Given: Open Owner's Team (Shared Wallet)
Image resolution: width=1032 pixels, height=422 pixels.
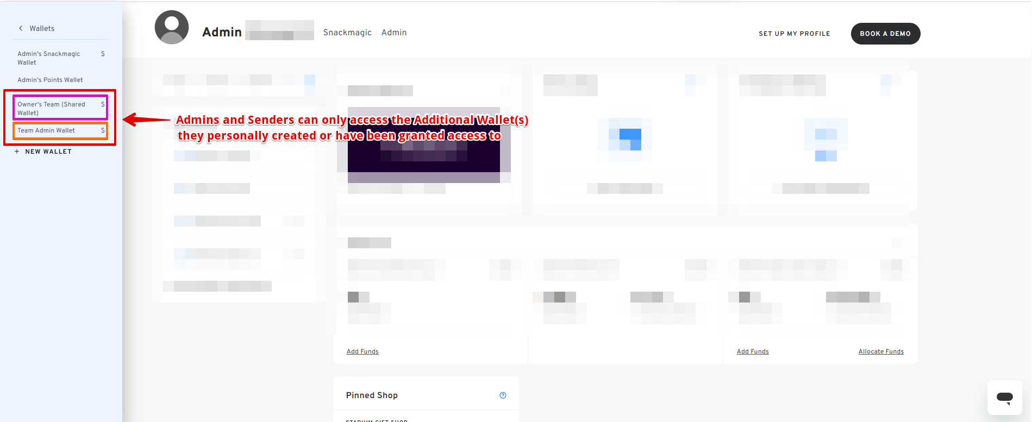Looking at the screenshot, I should [x=51, y=108].
